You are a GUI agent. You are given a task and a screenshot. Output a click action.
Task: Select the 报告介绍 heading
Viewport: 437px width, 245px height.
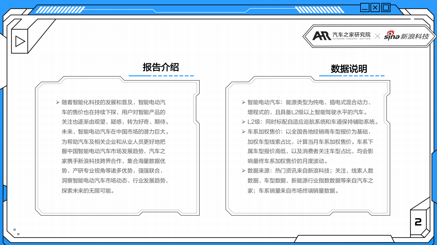point(161,67)
